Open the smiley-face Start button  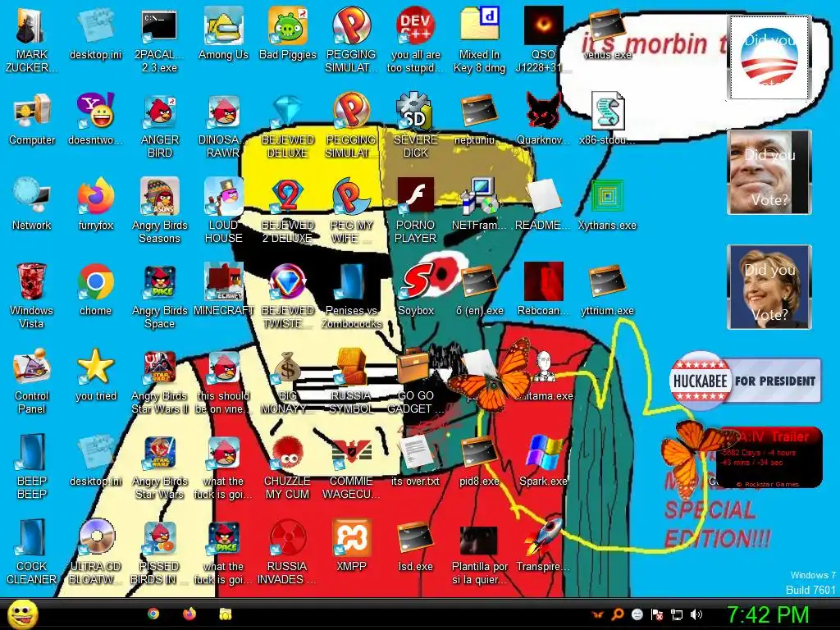(22, 614)
